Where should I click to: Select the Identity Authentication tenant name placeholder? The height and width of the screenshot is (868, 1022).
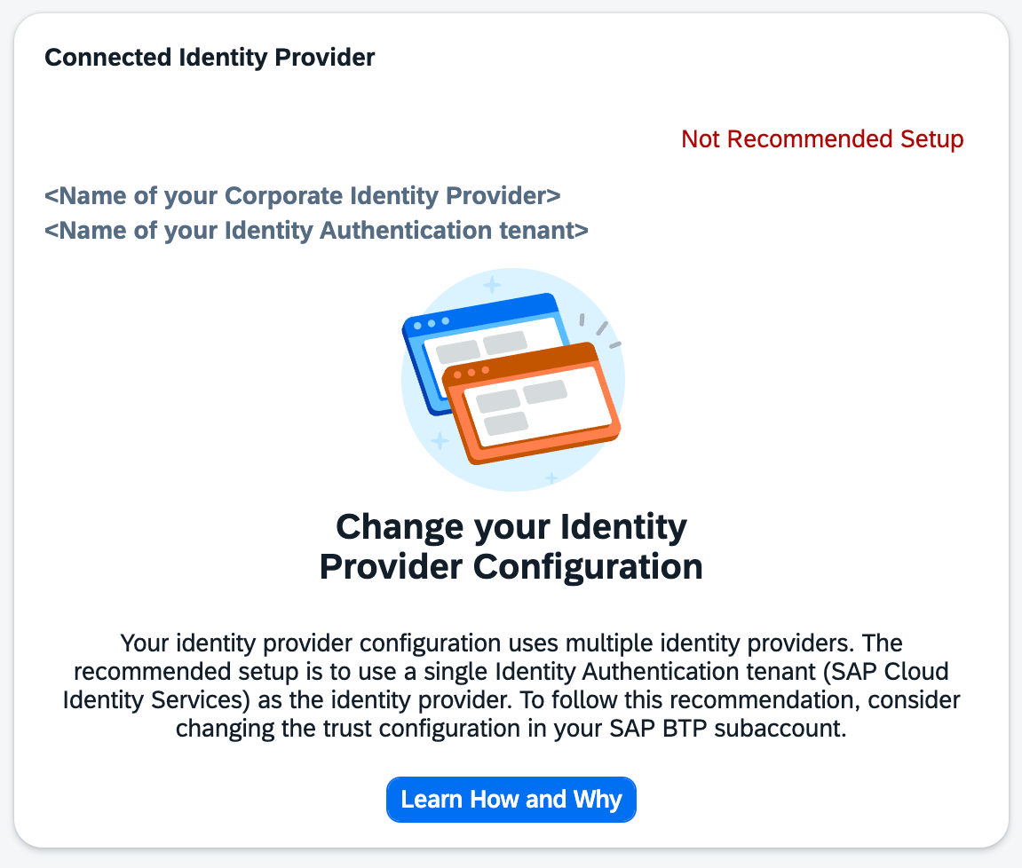coord(316,231)
